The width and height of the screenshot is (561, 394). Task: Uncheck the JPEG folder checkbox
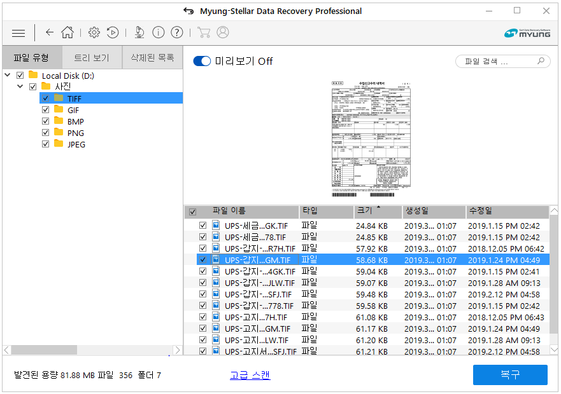coord(45,144)
